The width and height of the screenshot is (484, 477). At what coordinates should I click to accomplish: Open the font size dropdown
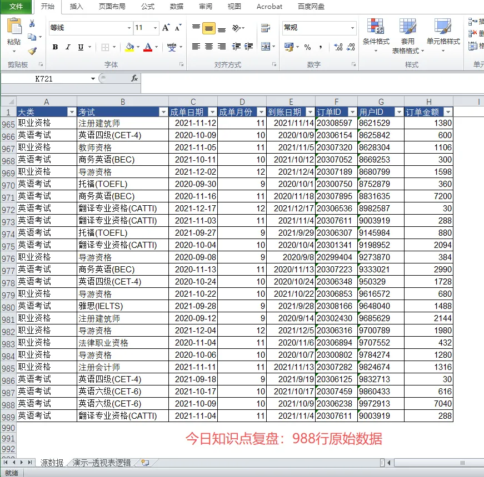point(155,28)
